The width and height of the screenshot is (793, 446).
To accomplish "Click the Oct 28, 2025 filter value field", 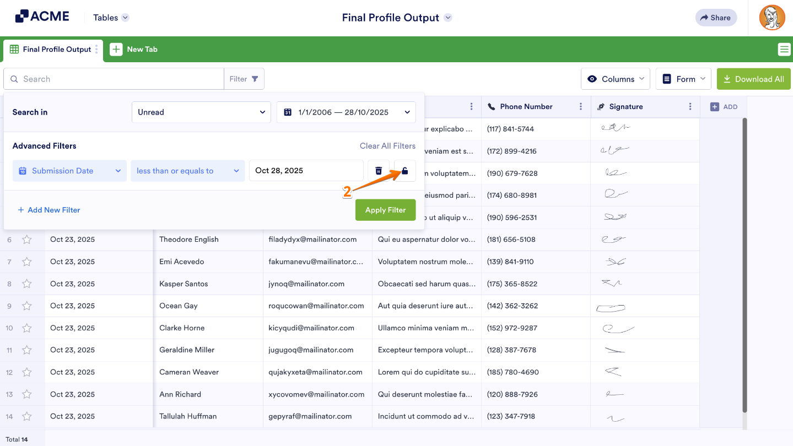I will [x=306, y=171].
